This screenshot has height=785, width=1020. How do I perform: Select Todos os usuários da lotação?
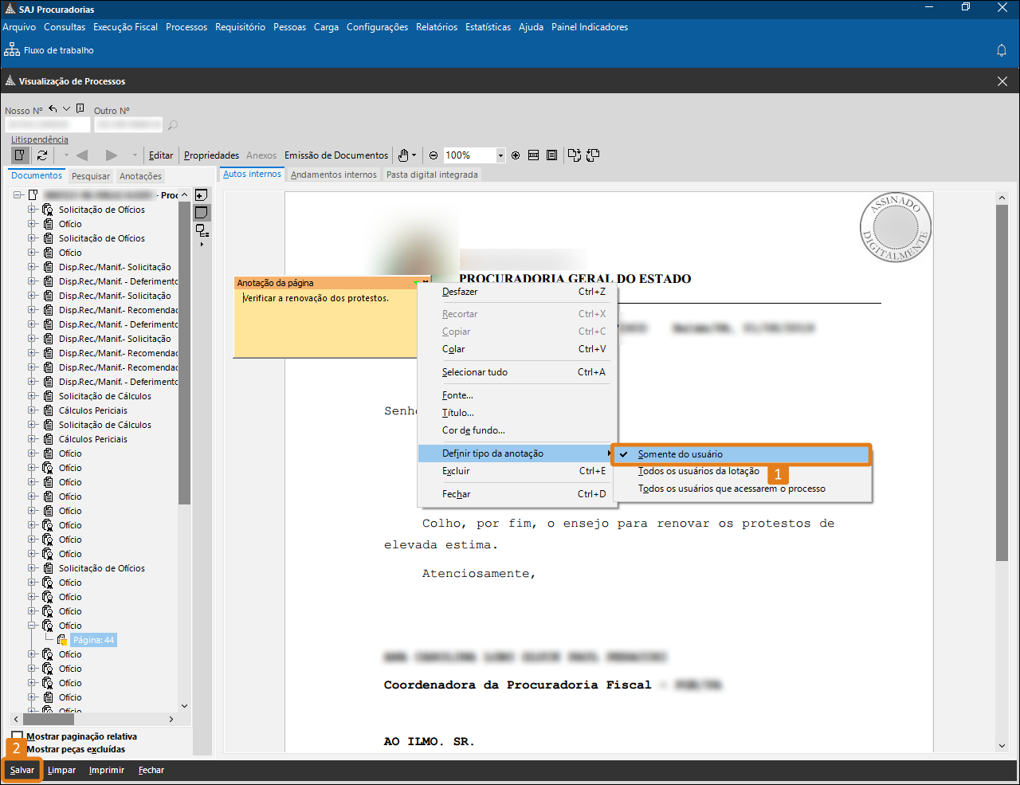(698, 471)
